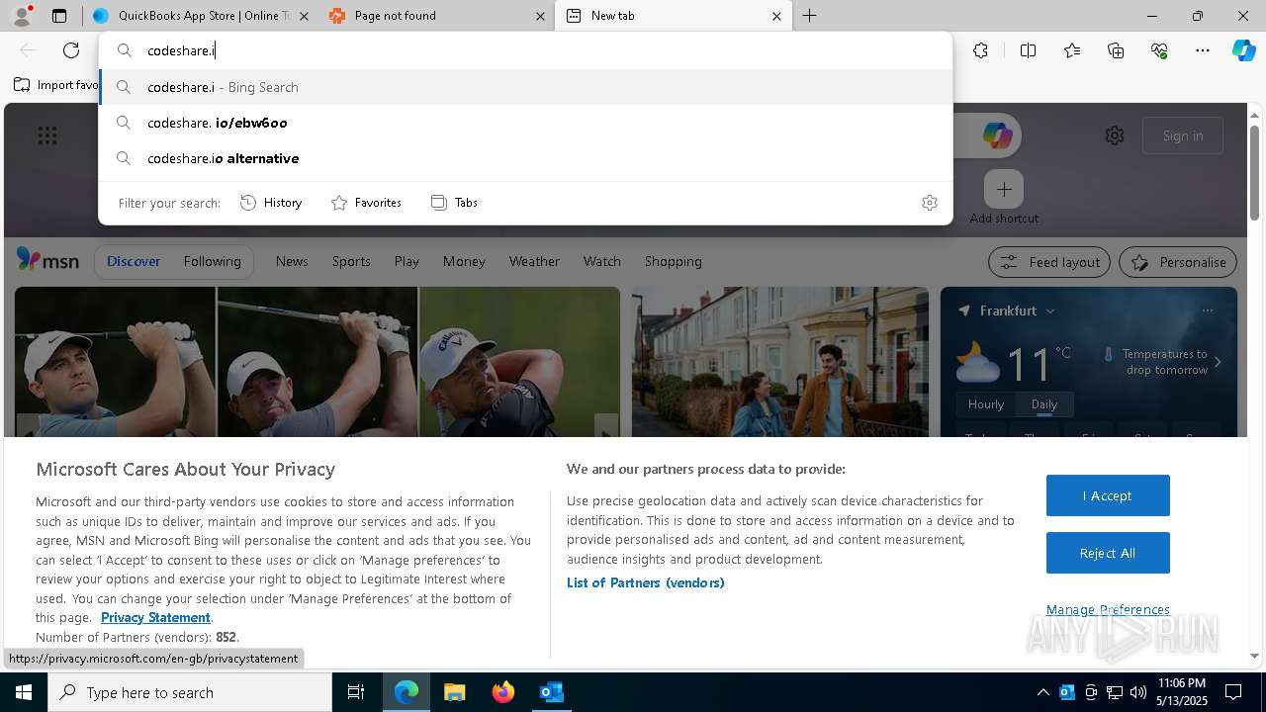Open Browser essentials heart icon
1266x712 pixels.
(1159, 50)
